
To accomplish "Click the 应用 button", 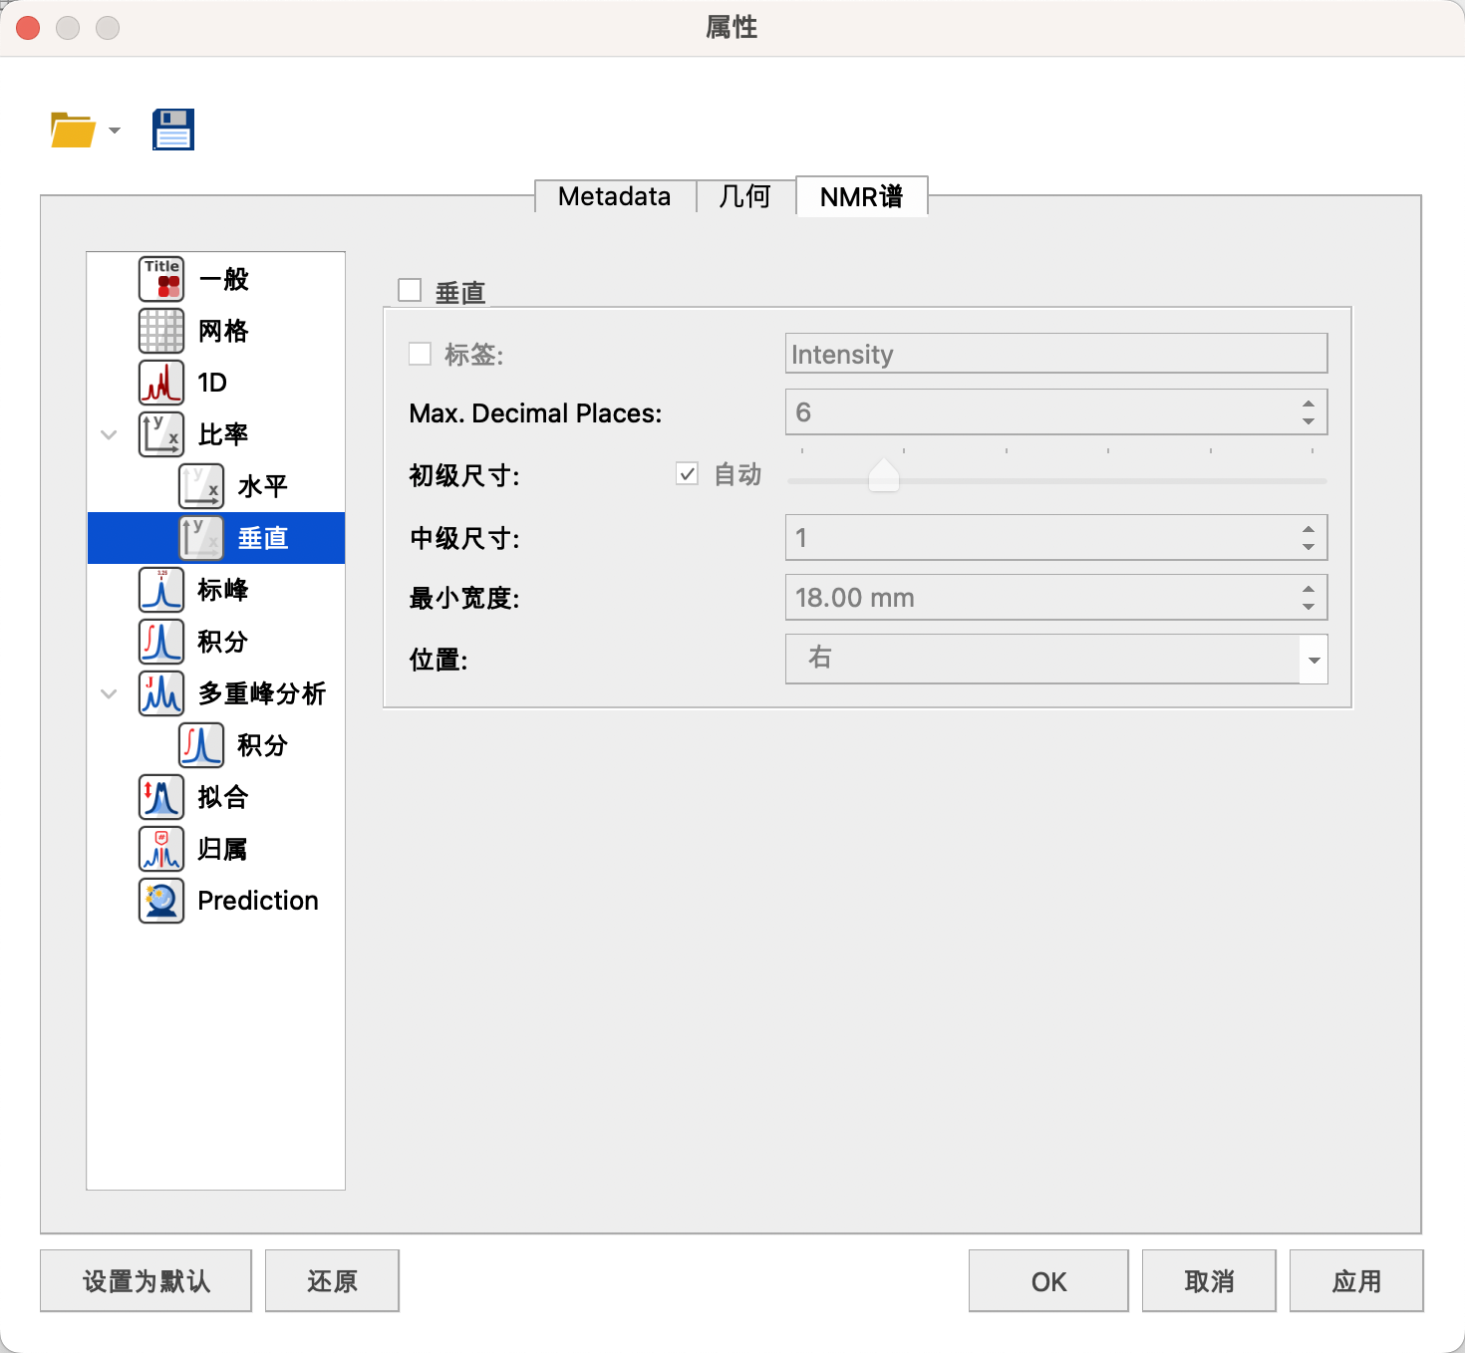I will tap(1356, 1281).
